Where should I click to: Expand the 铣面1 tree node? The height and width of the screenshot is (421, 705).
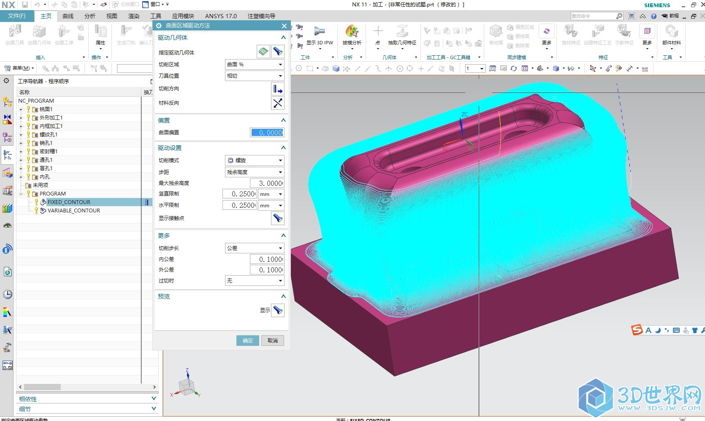pyautogui.click(x=21, y=109)
